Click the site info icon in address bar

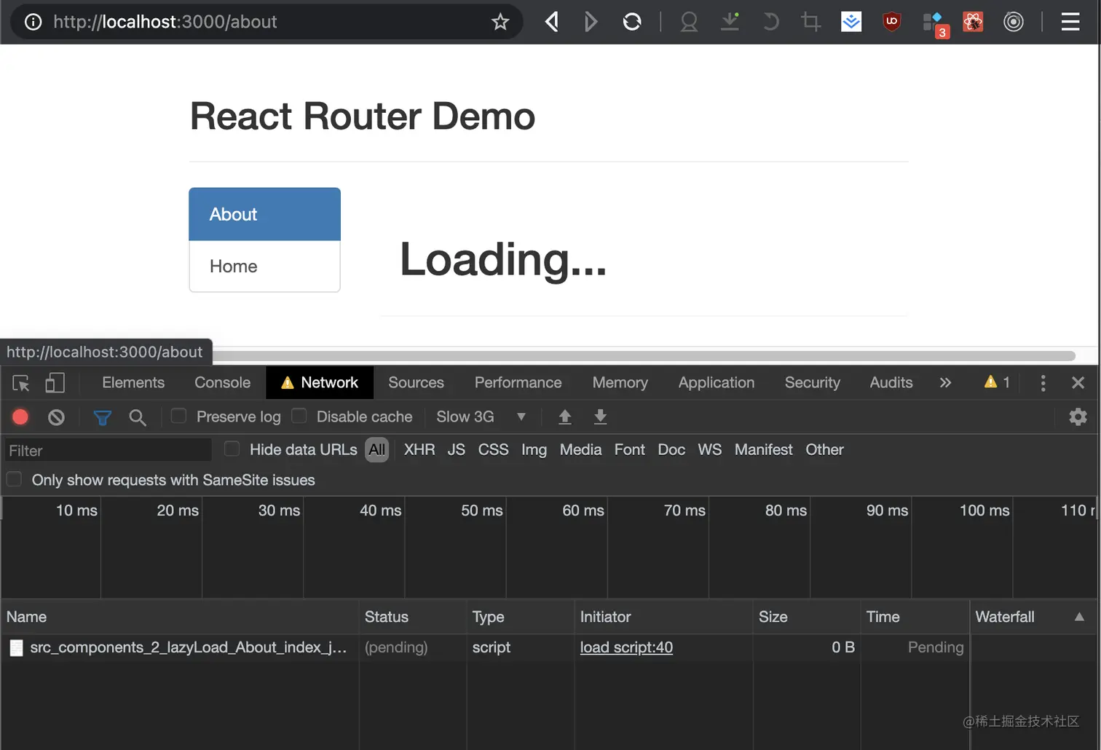click(x=33, y=22)
